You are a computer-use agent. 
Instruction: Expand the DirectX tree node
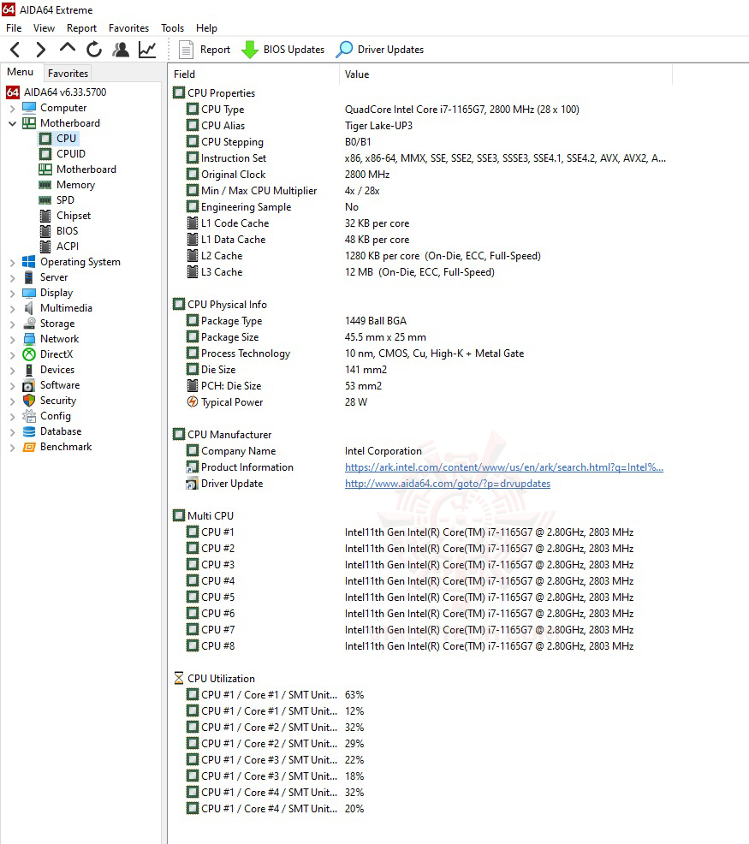point(12,354)
